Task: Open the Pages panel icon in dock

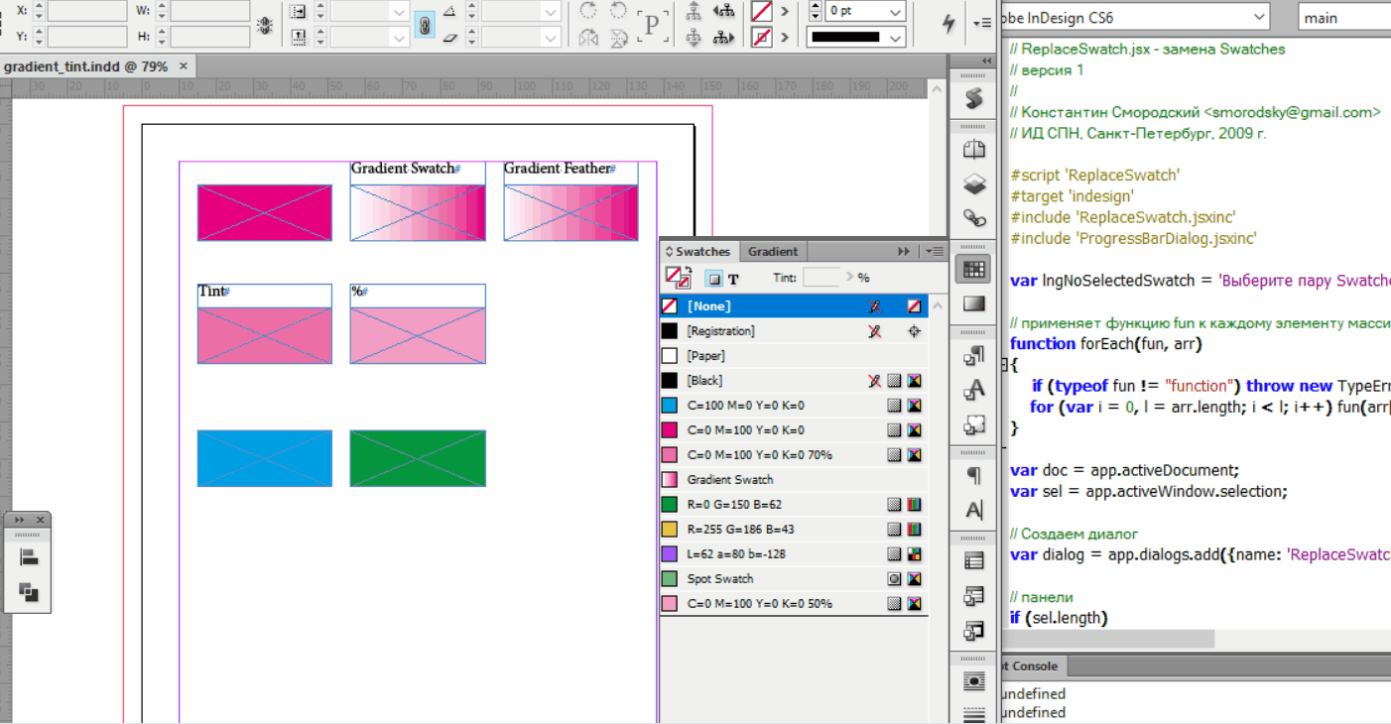Action: coord(973,151)
